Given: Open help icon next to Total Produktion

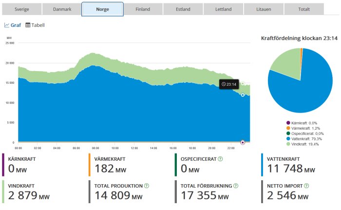Looking at the screenshot, I should (x=147, y=186).
